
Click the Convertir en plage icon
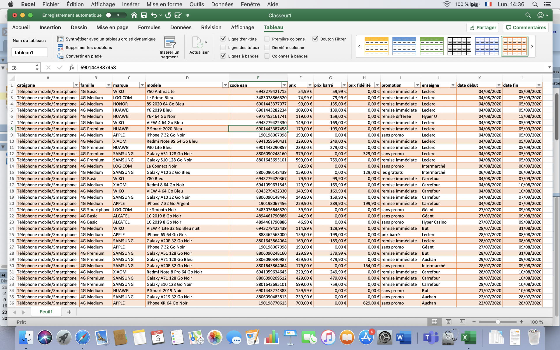click(x=60, y=56)
